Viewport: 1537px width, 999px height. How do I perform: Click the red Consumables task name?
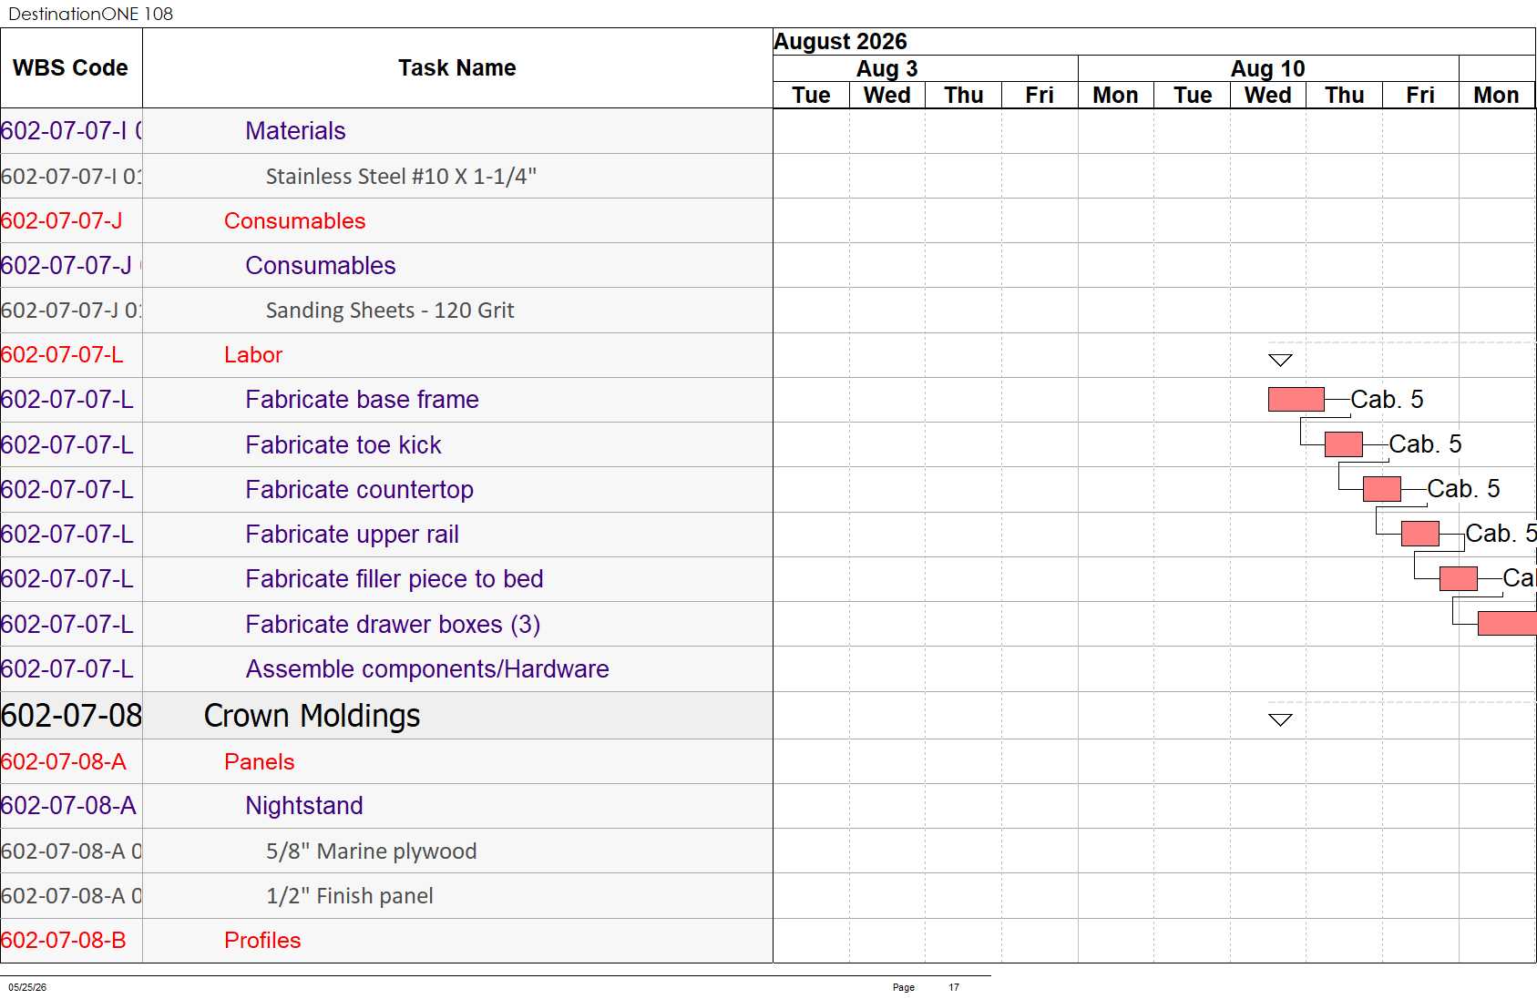pos(294,220)
